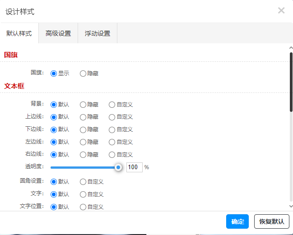The width and height of the screenshot is (293, 235).
Task: Set 下边线 to 隐藏
Action: point(83,130)
